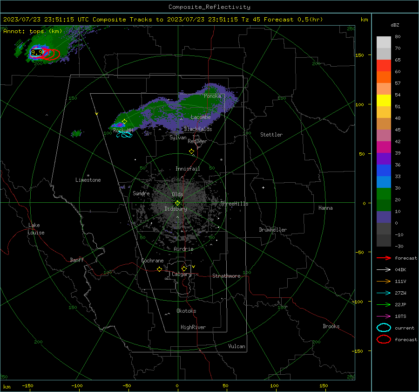Click the Limestone label
Screen dimensions: 419x392
tap(88, 180)
